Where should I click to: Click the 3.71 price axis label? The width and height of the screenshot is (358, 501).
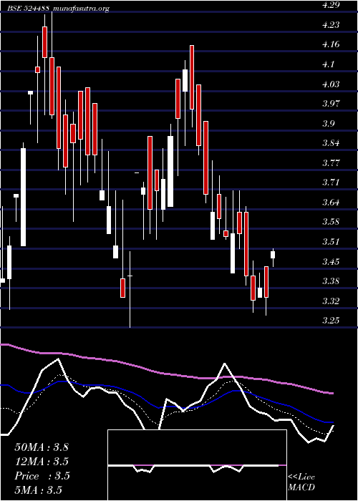[332, 183]
